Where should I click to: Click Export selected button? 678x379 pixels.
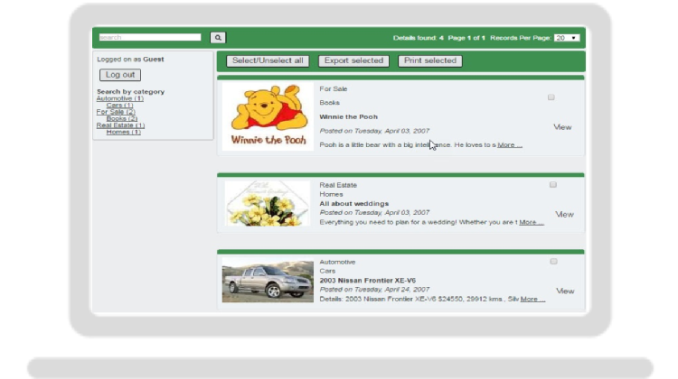pos(353,60)
